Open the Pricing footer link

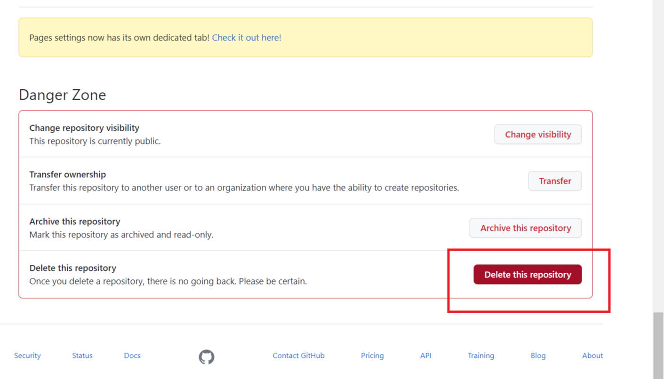[372, 355]
